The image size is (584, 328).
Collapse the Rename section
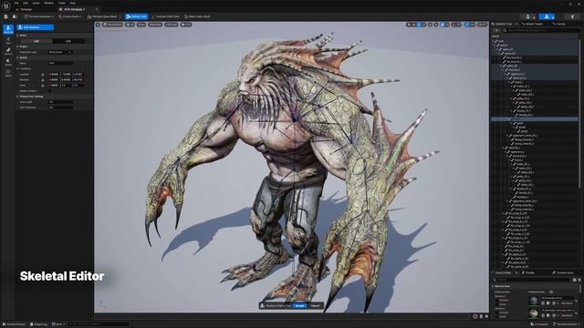(17, 57)
